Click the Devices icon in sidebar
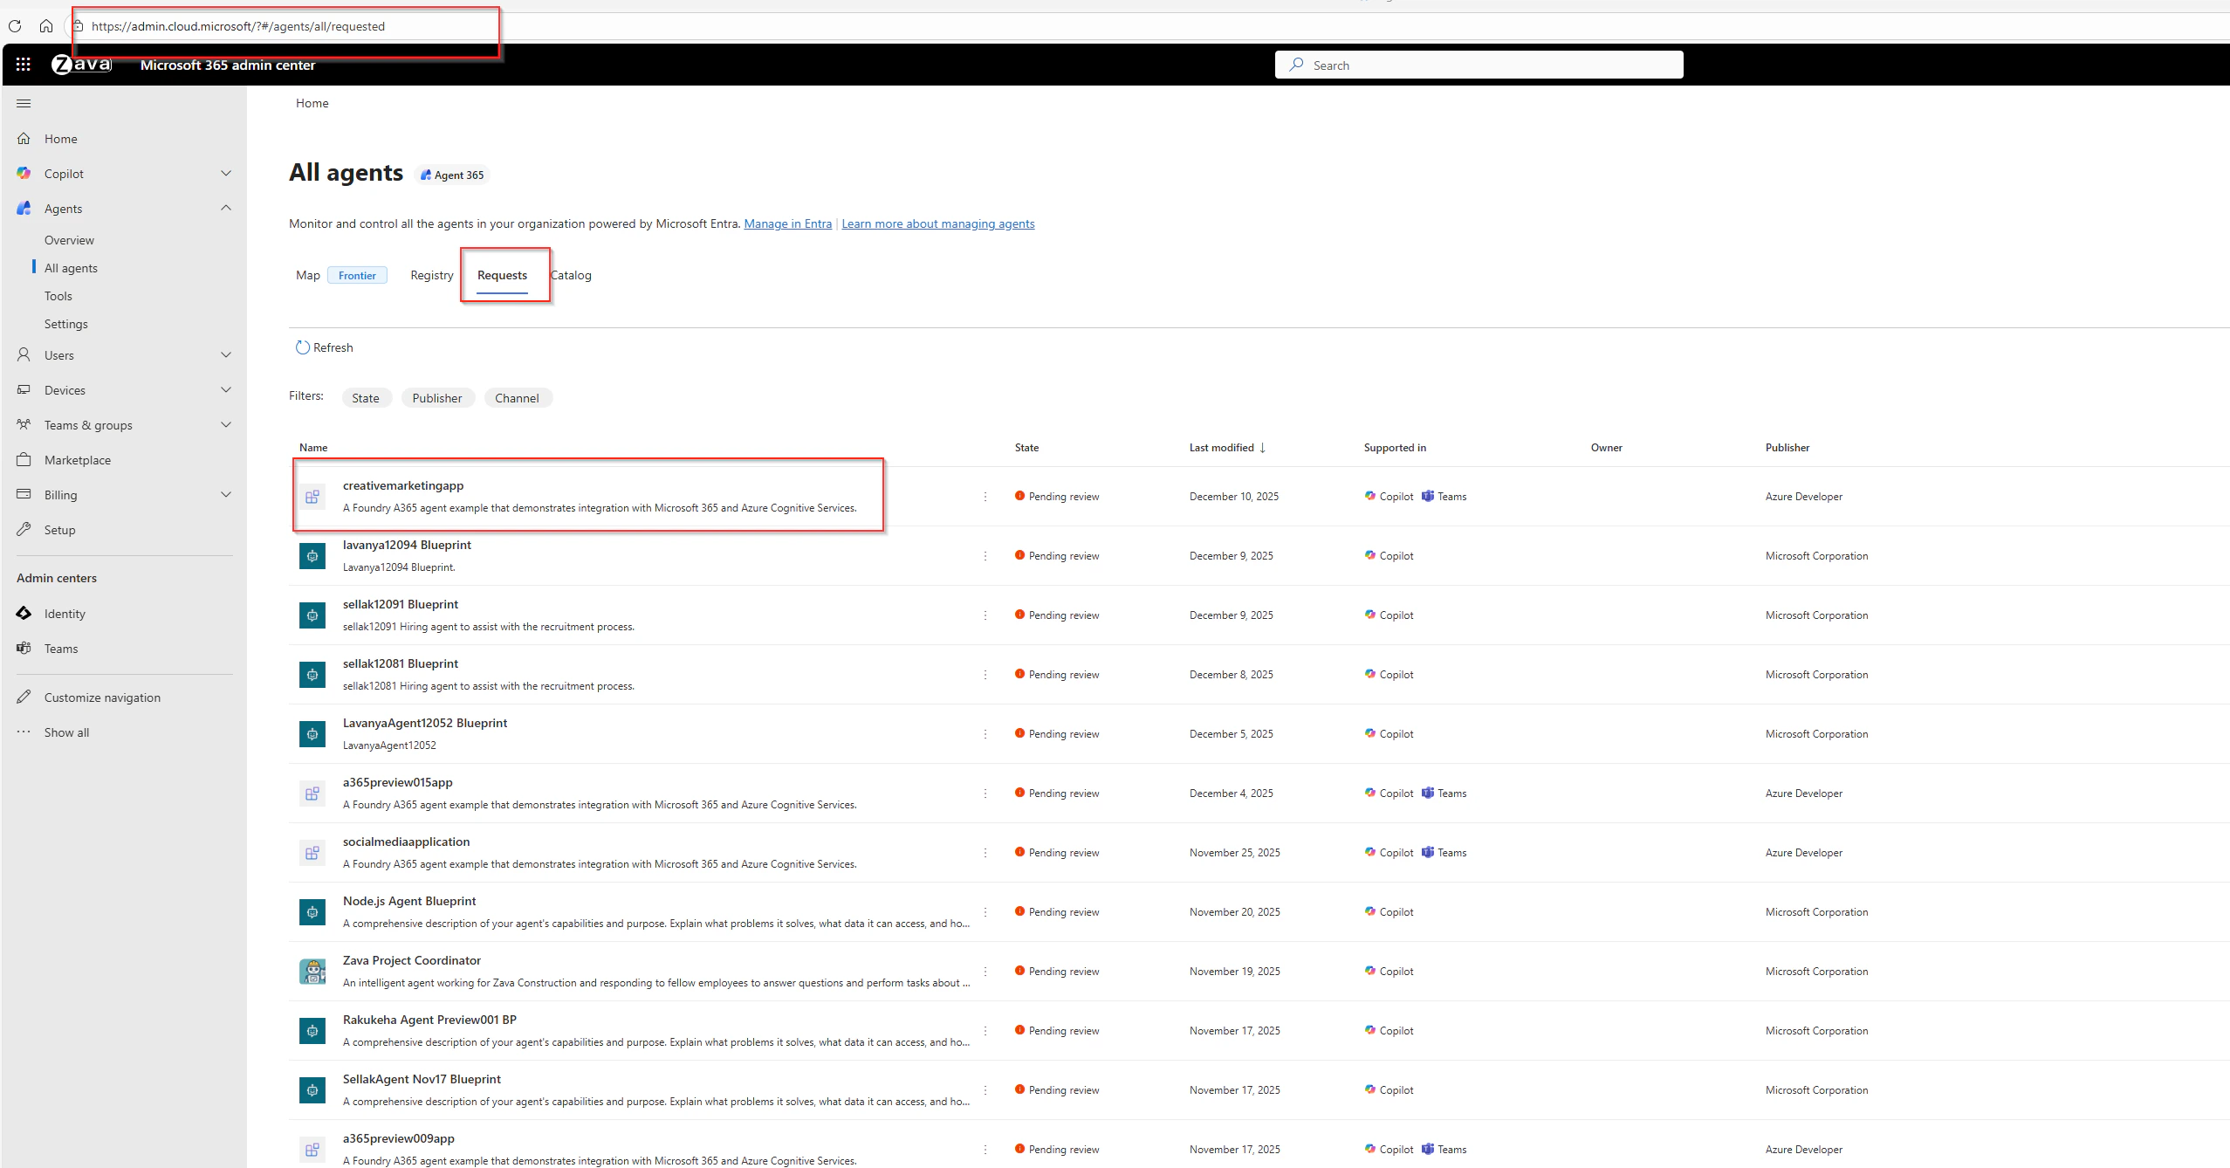Screen dimensions: 2230x1168 (24, 390)
